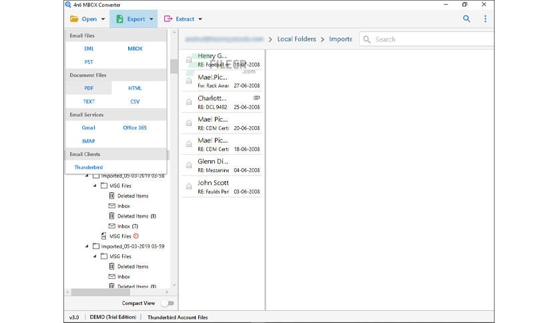Open the dropdown arrow next to Extract
The image size is (558, 323).
200,19
